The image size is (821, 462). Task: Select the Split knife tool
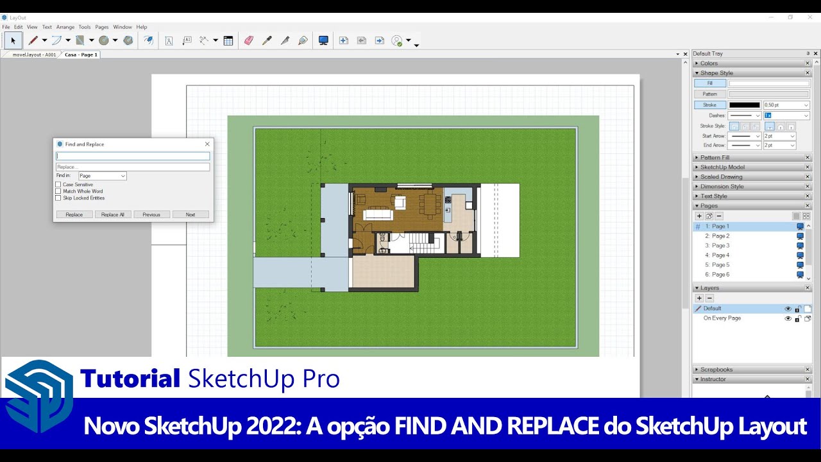285,40
